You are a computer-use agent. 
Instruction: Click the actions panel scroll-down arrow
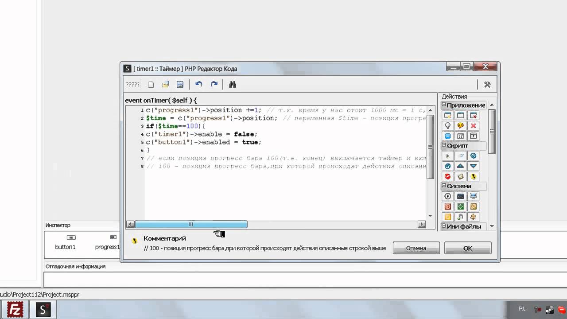(x=492, y=226)
